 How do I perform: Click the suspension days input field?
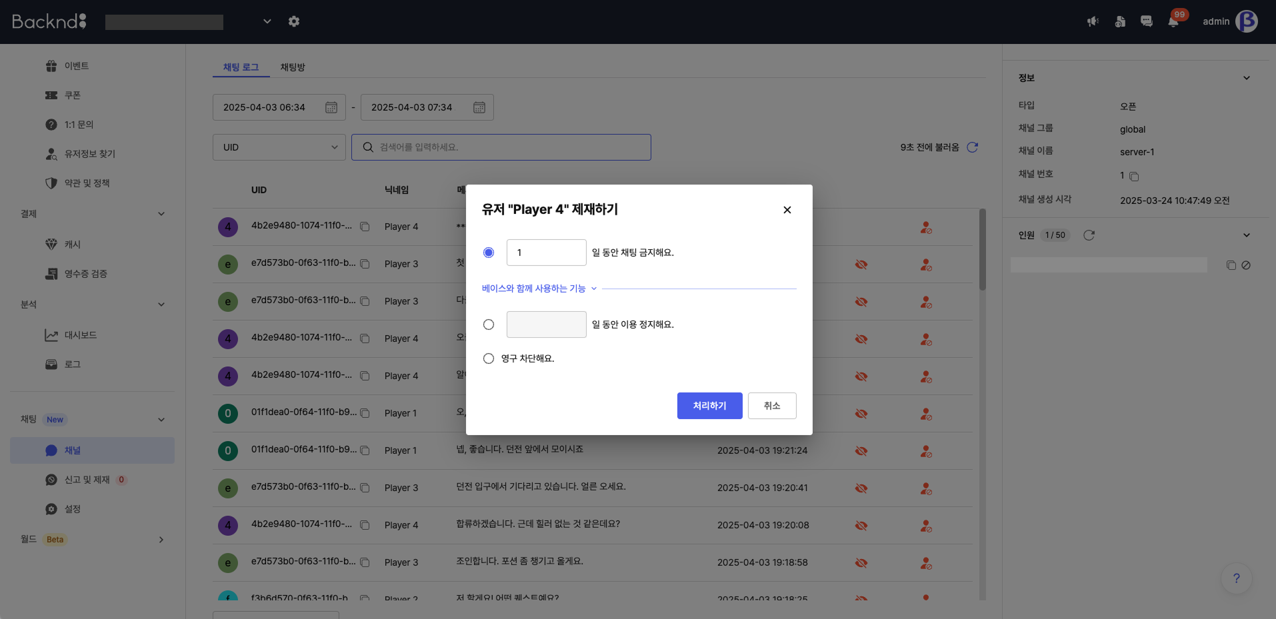click(x=547, y=324)
